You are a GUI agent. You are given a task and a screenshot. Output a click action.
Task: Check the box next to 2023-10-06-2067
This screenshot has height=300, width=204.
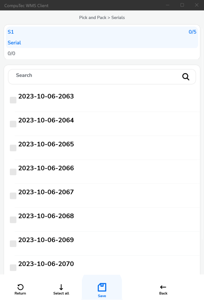[x=13, y=196]
